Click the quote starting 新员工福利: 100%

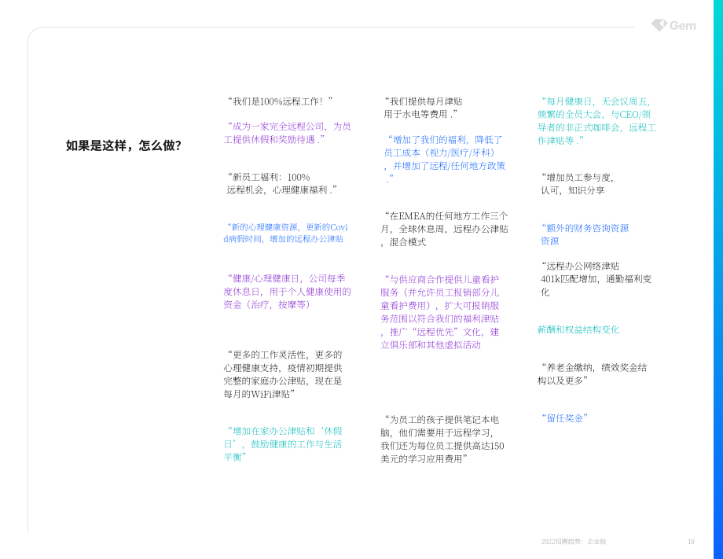click(281, 183)
